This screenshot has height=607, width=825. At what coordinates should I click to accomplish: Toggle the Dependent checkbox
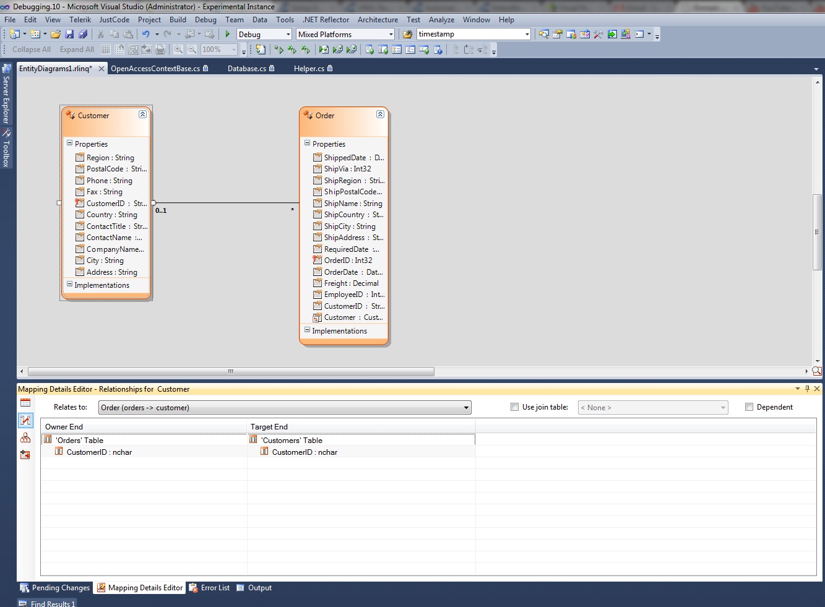coord(749,407)
